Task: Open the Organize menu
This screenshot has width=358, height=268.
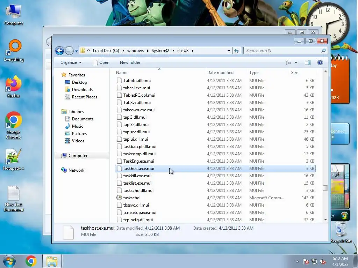Action: [71, 62]
